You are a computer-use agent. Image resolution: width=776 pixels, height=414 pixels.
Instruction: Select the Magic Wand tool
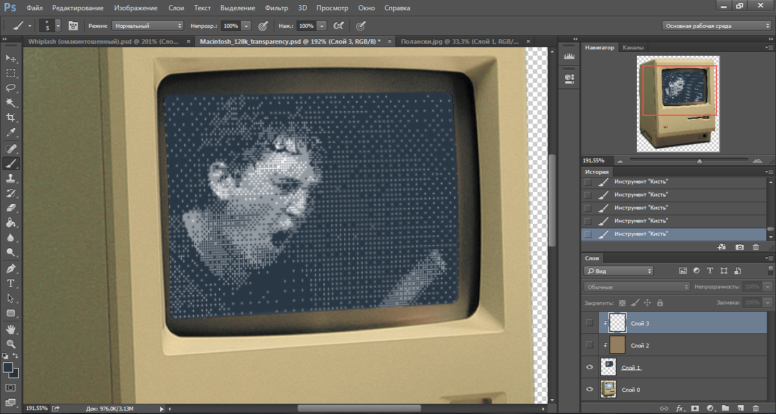pos(11,103)
